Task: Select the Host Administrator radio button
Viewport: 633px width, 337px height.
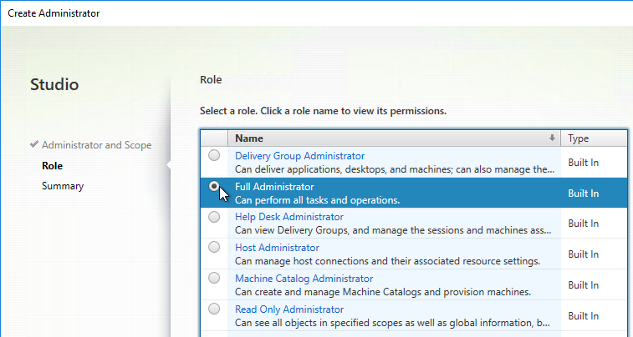Action: (214, 247)
